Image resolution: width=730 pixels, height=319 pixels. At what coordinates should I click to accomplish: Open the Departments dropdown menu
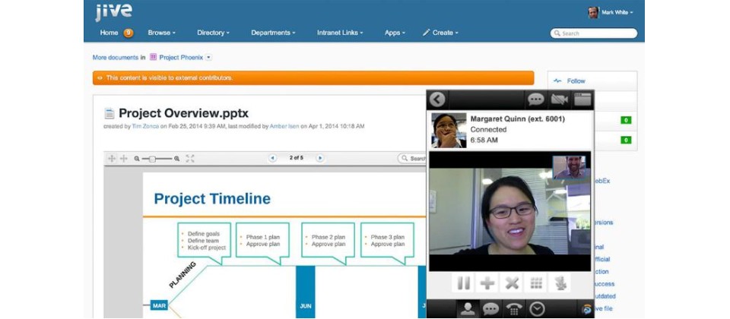273,33
